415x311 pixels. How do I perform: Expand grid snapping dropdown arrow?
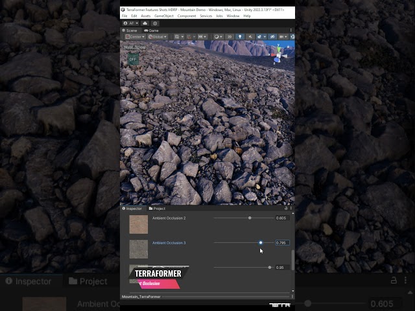pyautogui.click(x=195, y=37)
